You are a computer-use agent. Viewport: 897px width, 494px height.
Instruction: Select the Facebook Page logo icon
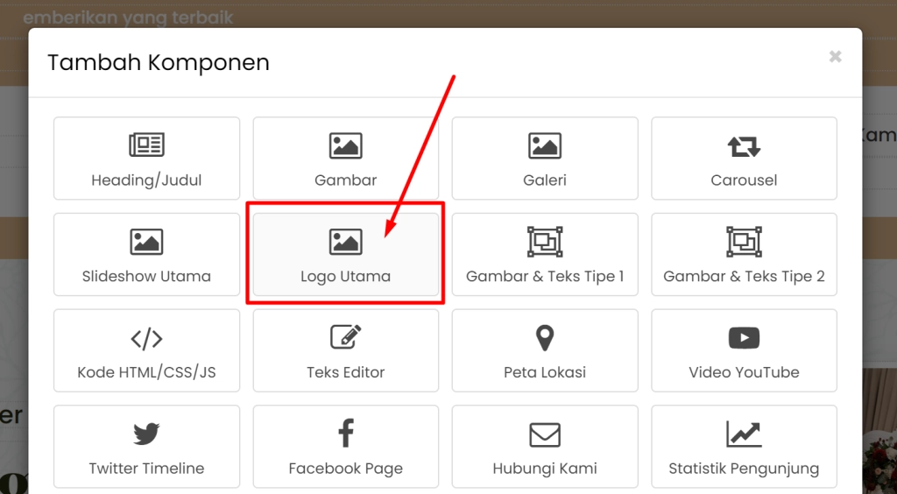[345, 434]
